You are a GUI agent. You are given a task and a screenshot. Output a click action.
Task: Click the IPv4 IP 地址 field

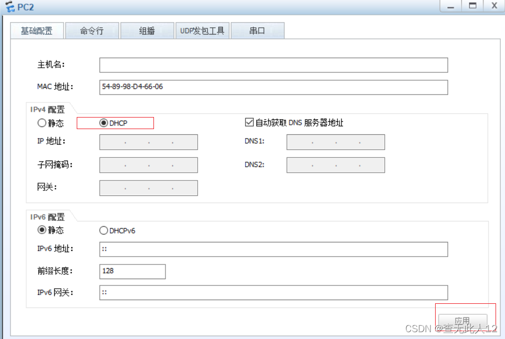click(x=149, y=142)
